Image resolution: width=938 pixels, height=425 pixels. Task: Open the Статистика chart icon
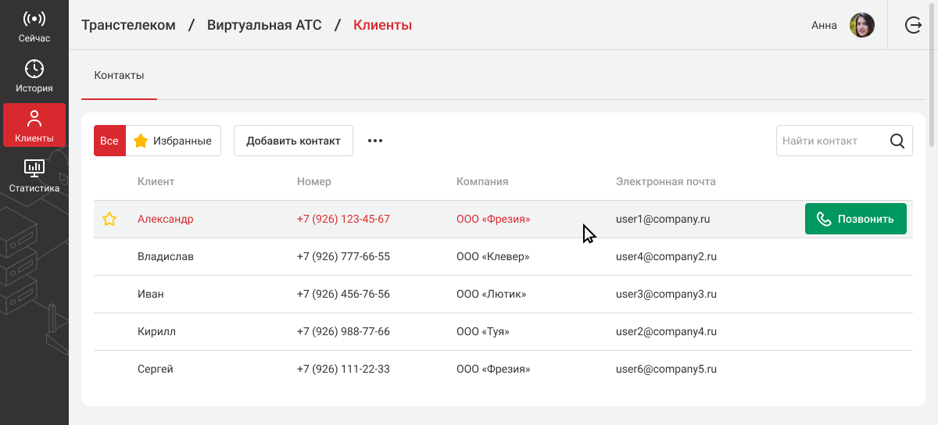click(34, 168)
